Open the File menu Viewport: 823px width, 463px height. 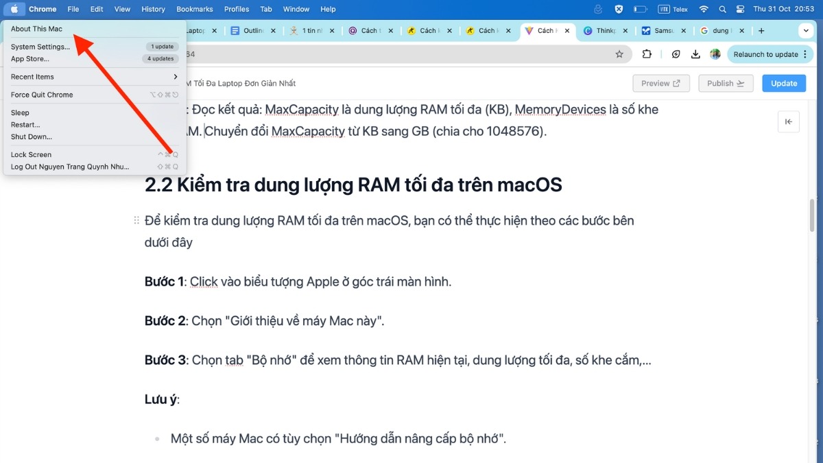pos(73,9)
